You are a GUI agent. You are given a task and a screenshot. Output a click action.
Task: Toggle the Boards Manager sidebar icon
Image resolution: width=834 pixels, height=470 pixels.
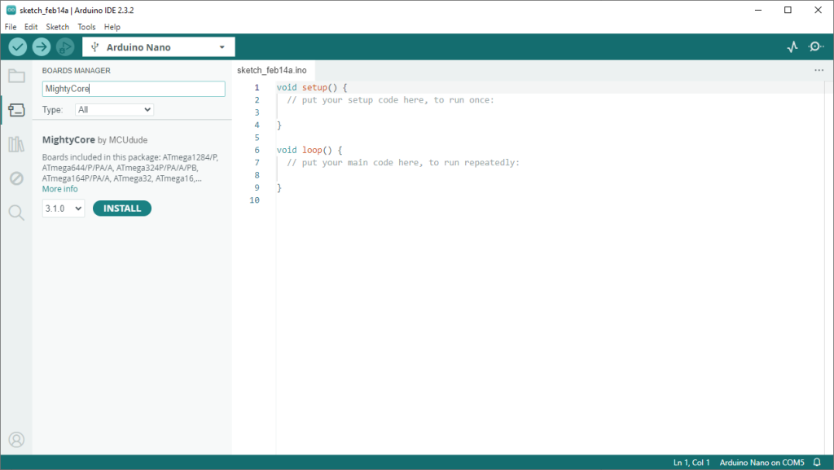click(16, 111)
